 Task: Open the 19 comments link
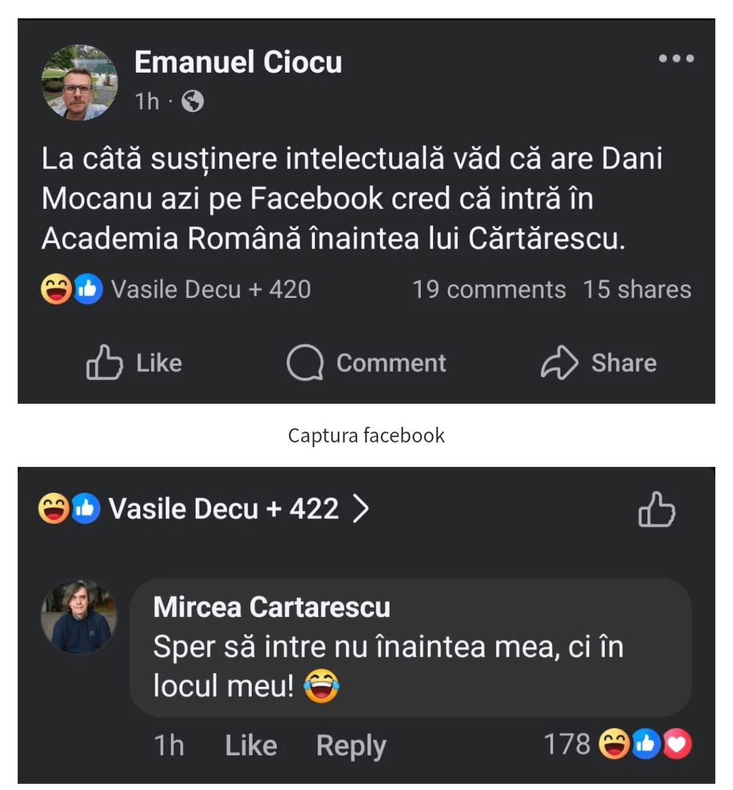[x=489, y=290]
